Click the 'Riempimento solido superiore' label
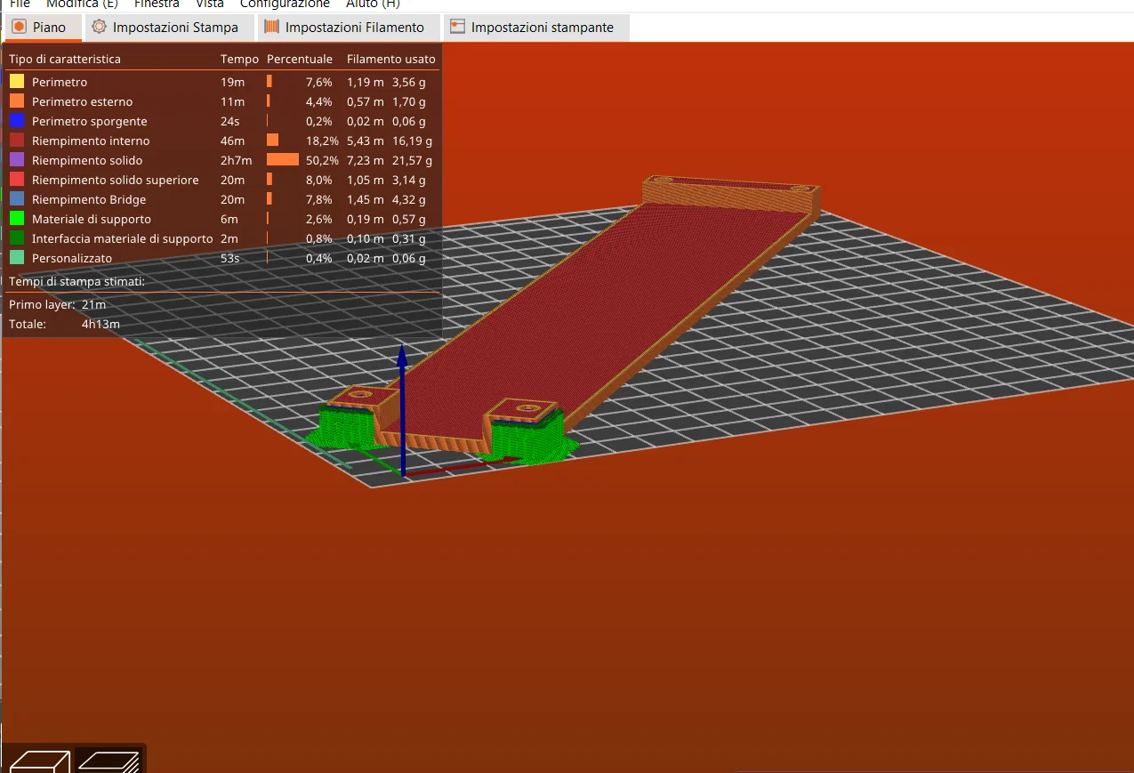The height and width of the screenshot is (773, 1134). pyautogui.click(x=116, y=180)
